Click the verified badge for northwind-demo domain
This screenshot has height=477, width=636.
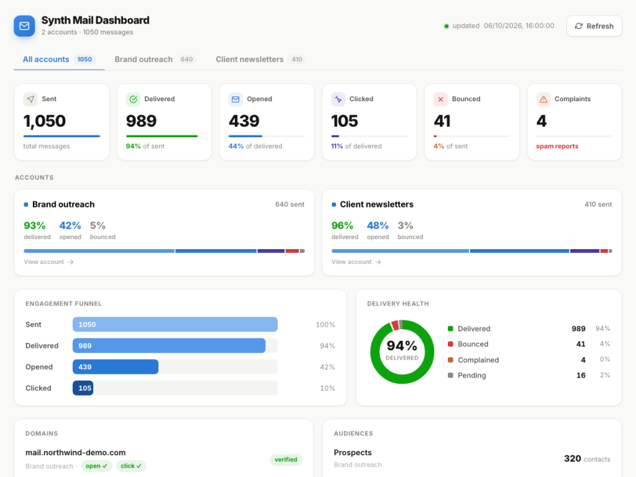(x=286, y=460)
